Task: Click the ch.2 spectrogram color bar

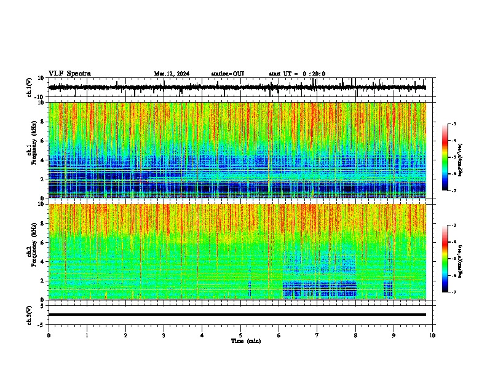Action: click(x=445, y=259)
